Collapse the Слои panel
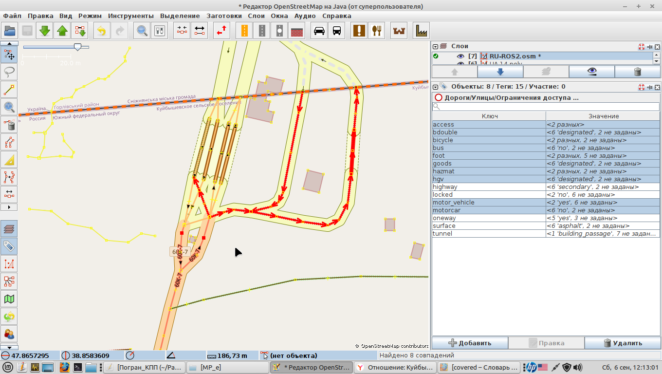The image size is (662, 374). tap(436, 46)
